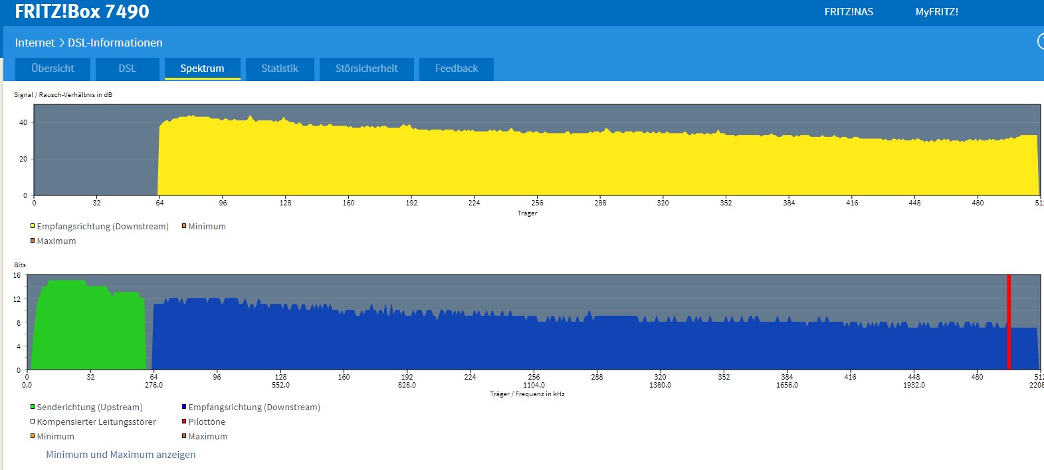Click the white Kompensierter Leitungsstörer legend swatch

(32, 421)
